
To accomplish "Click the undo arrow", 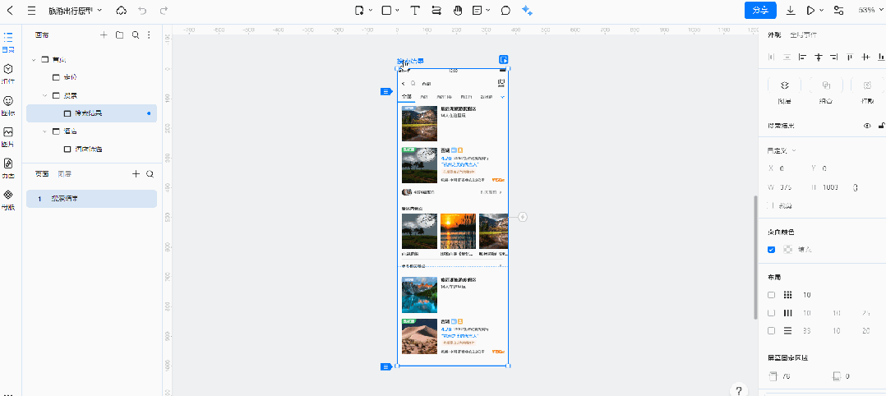I will (x=142, y=11).
